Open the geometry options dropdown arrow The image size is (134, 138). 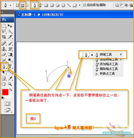[x=80, y=5]
